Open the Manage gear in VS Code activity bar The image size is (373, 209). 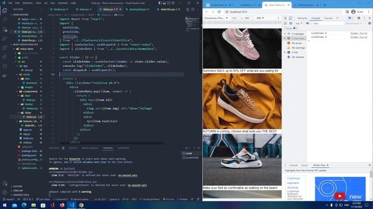coord(5,192)
